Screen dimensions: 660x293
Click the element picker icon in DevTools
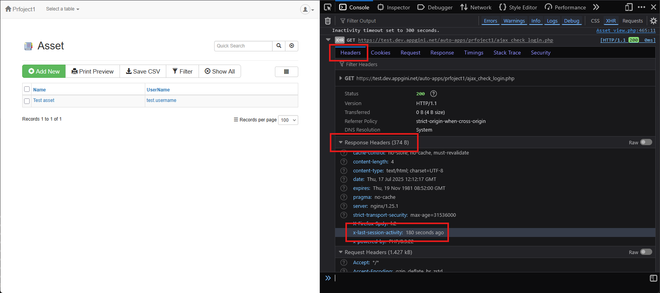(327, 7)
